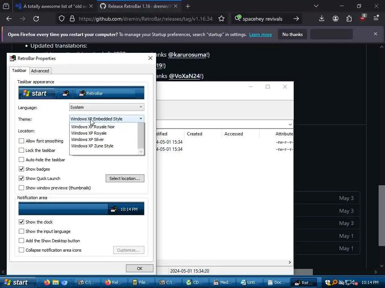This screenshot has width=385, height=288.
Task: Toggle Allow font smoothing checkbox
Action: click(21, 141)
